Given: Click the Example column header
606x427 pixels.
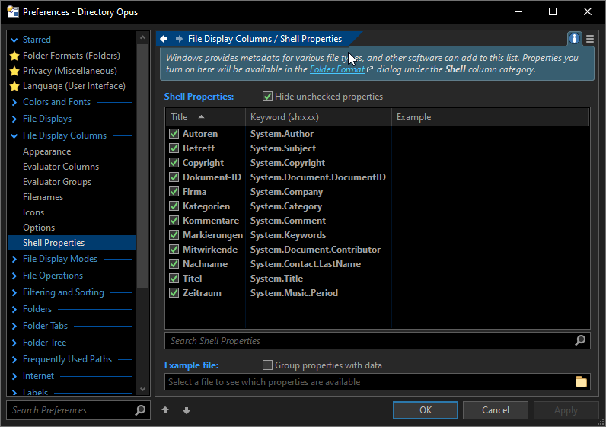Looking at the screenshot, I should [x=490, y=117].
